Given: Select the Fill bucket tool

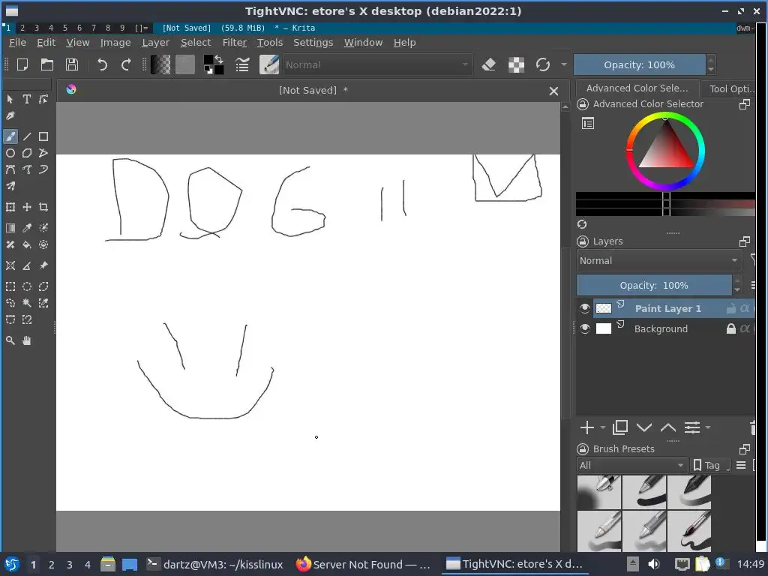Looking at the screenshot, I should coord(27,244).
